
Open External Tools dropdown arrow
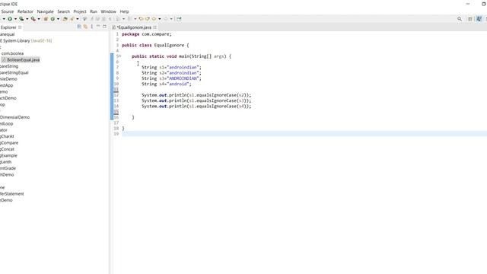pos(39,19)
